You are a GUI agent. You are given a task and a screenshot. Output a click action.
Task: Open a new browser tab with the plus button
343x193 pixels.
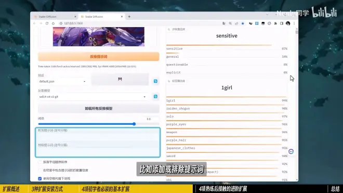129,17
